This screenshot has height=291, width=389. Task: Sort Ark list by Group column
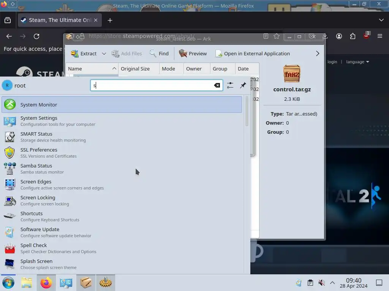(223, 69)
